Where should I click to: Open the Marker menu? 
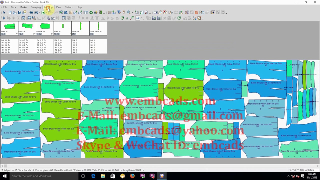(23, 7)
